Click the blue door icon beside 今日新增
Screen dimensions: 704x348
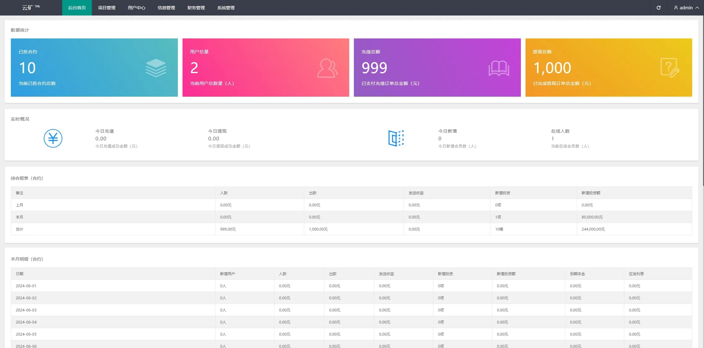(396, 138)
